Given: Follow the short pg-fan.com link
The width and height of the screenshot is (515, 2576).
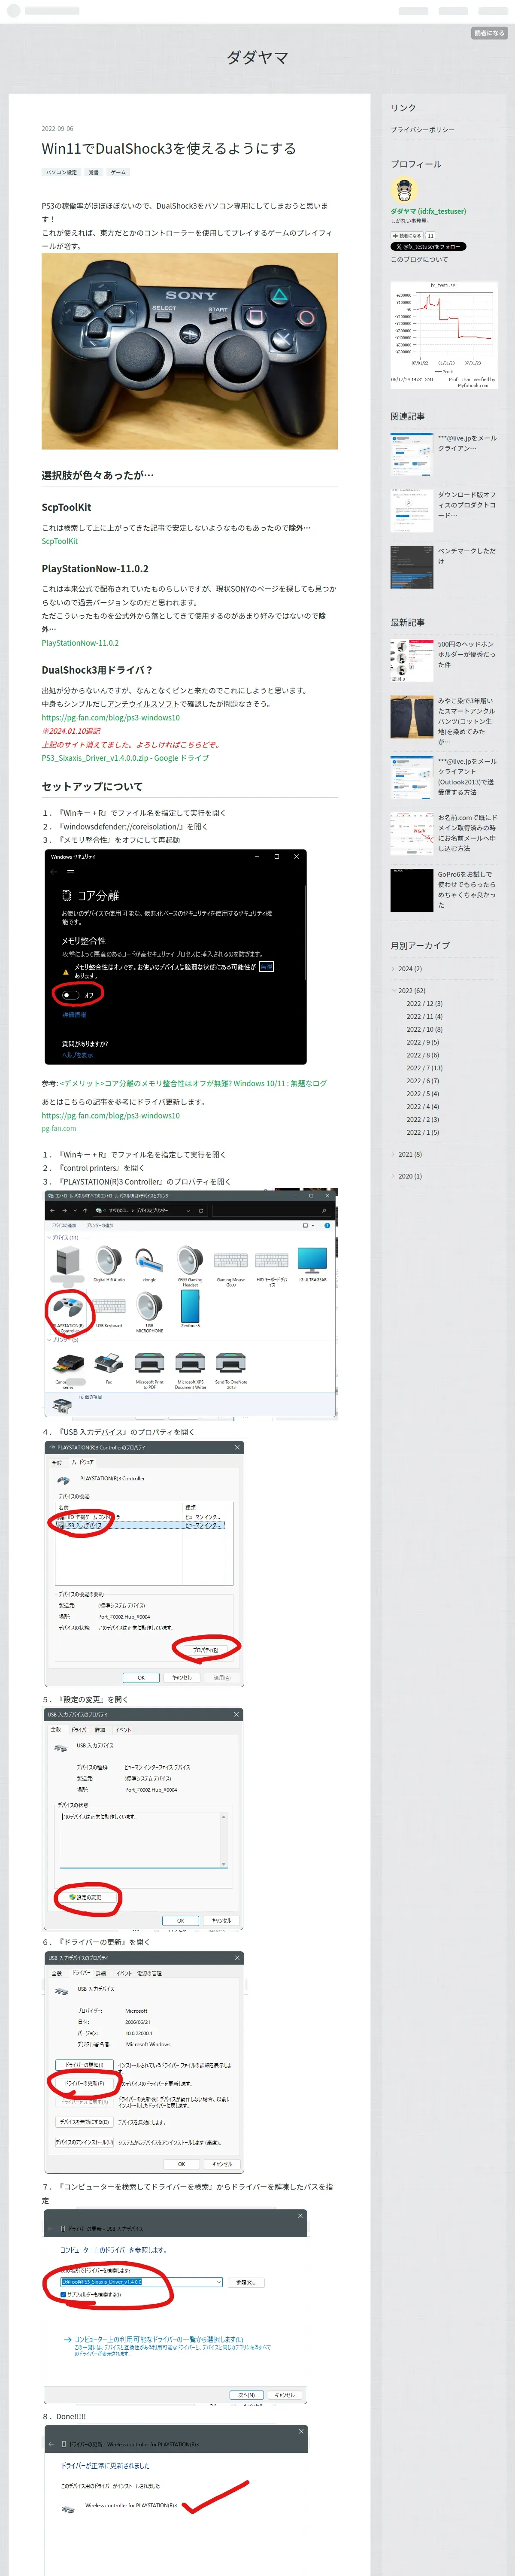Looking at the screenshot, I should tap(58, 1128).
